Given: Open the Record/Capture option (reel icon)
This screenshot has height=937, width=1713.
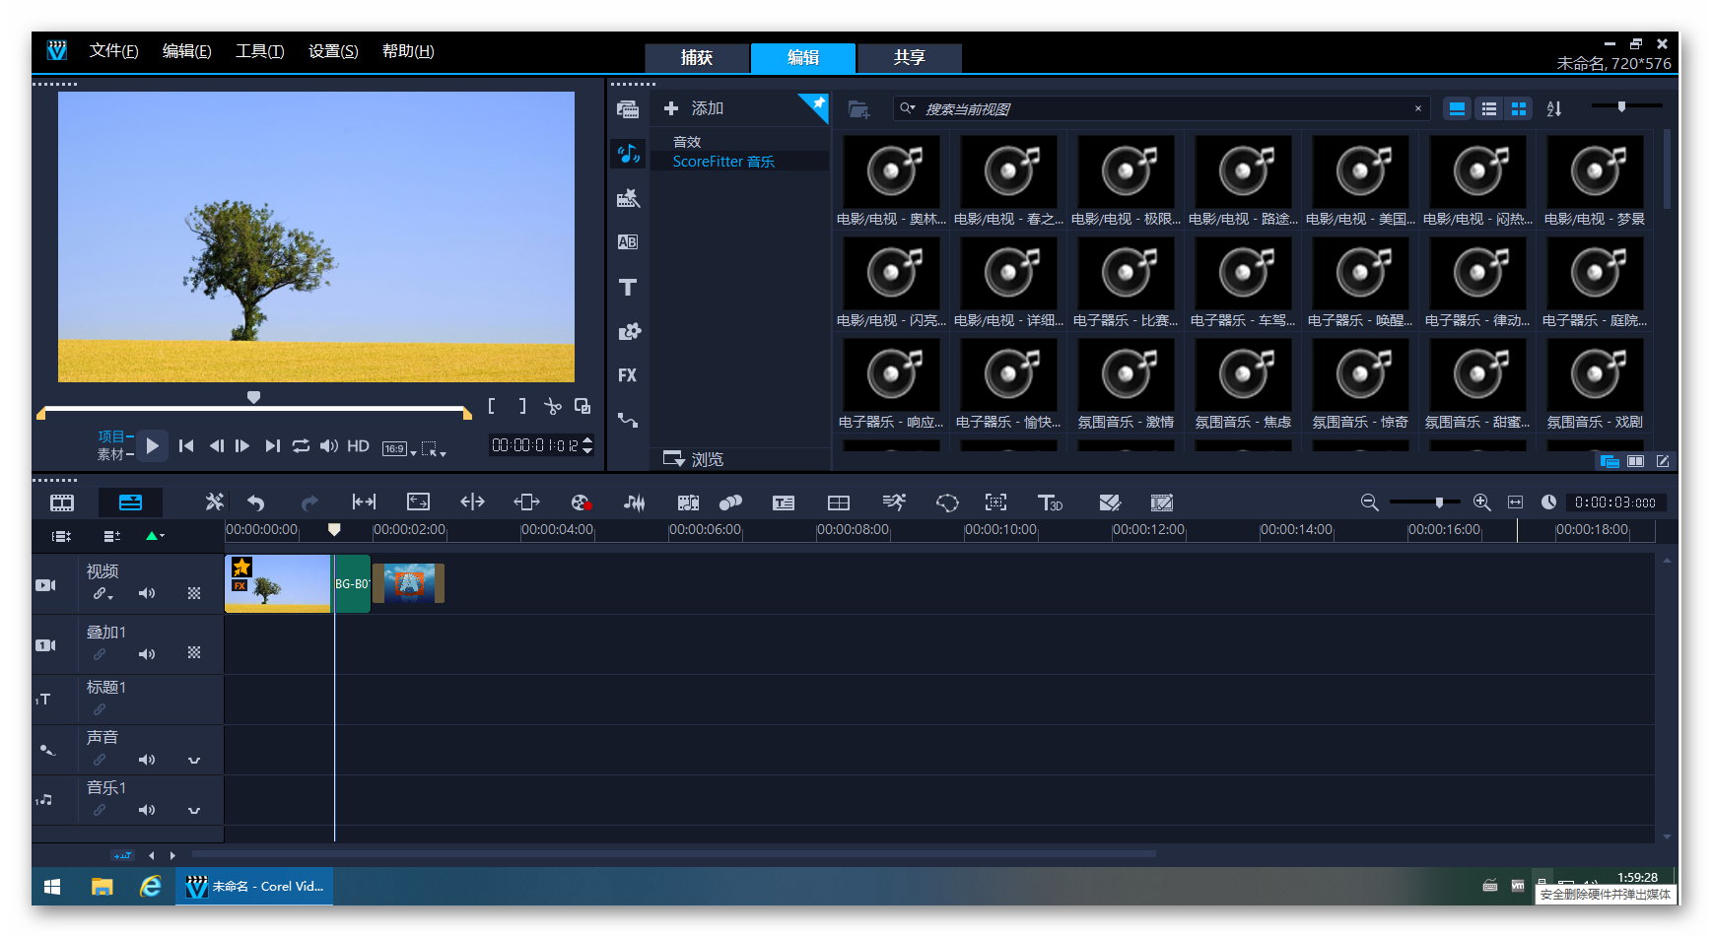Looking at the screenshot, I should (582, 502).
